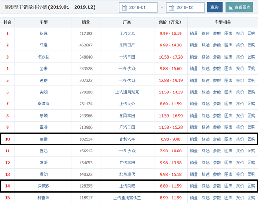Open the 轩逸 car model link

point(43,45)
